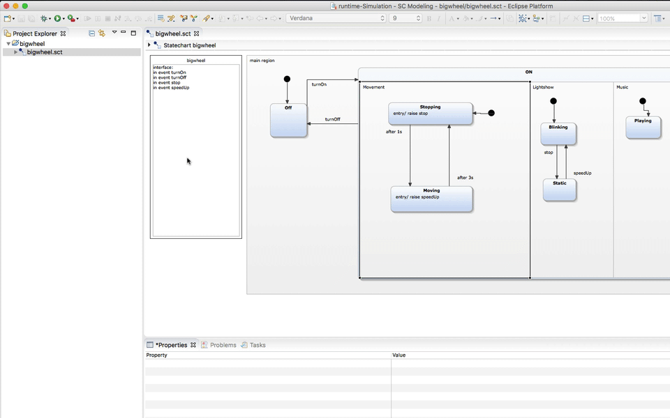Viewport: 670px width, 418px height.
Task: Toggle Link with Editor in Project Explorer
Action: (101, 33)
